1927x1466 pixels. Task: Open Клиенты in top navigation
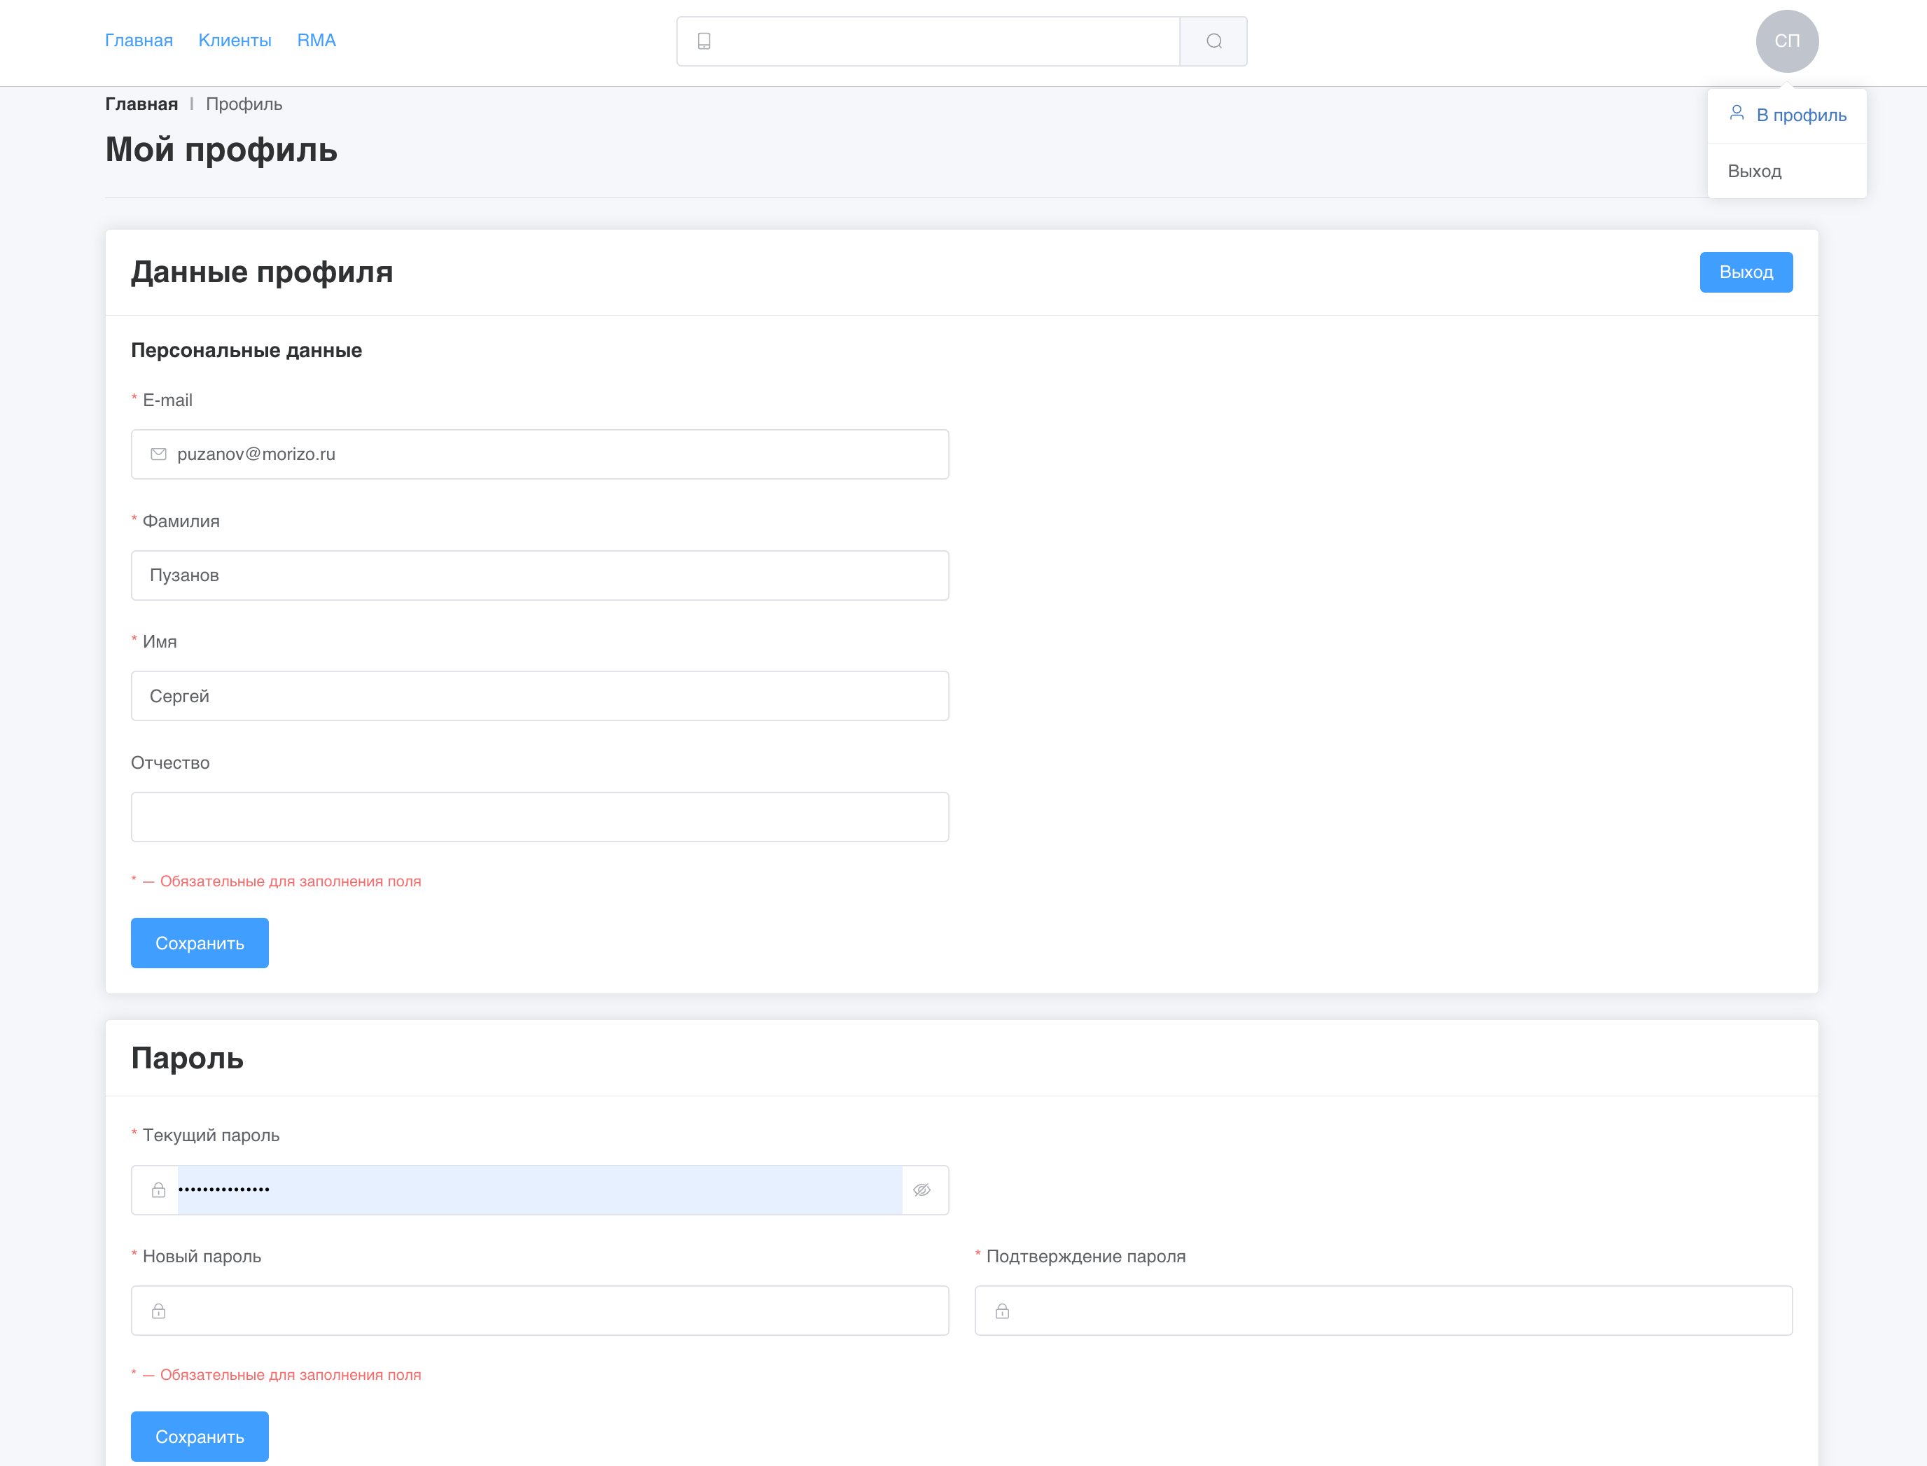(235, 40)
